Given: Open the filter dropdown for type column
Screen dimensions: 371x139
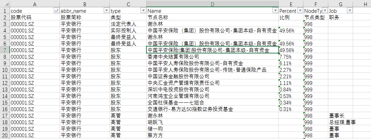Looking at the screenshot, I should 143,11.
